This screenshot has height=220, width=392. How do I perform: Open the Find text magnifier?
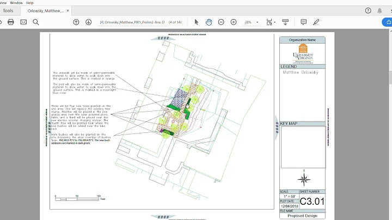pyautogui.click(x=36, y=22)
